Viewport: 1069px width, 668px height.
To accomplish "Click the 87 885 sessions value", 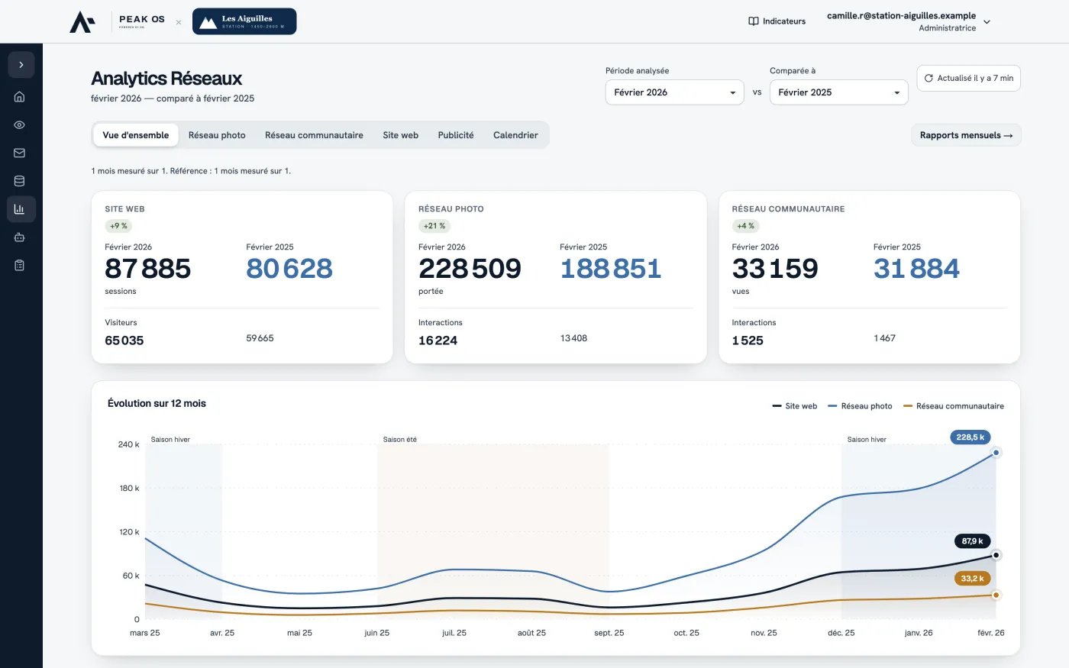I will pos(148,269).
